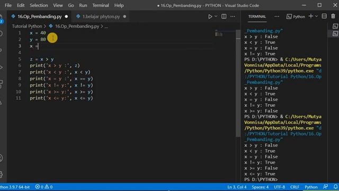
Task: Place cursor on line 'y = 80'
Action: click(x=38, y=39)
